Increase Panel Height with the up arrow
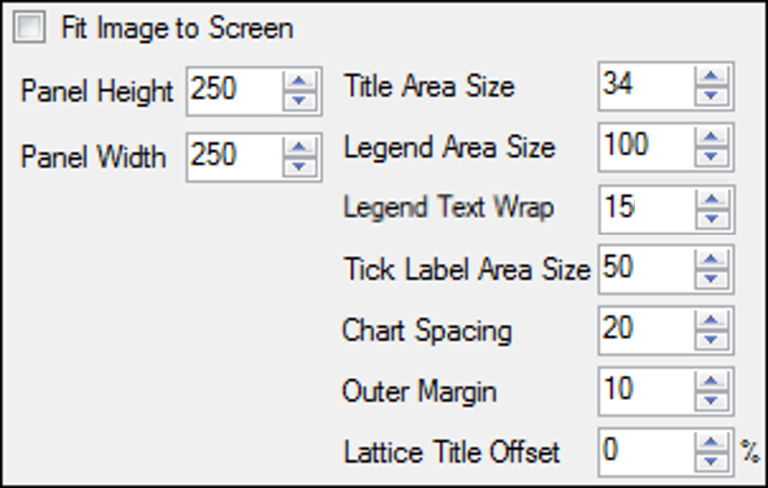The height and width of the screenshot is (488, 768). click(300, 81)
